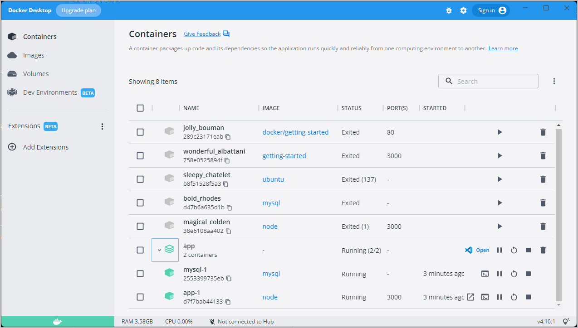The image size is (578, 328).
Task: Check the jolly_bouman row checkbox
Action: [x=140, y=132]
